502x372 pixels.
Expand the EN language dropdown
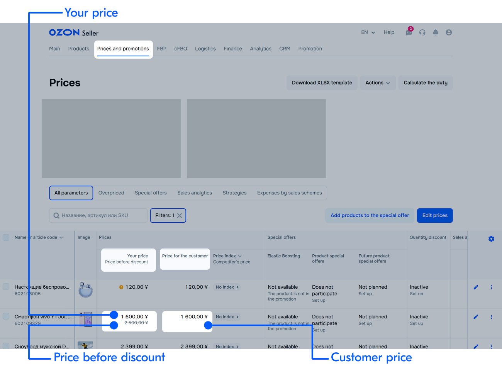pos(368,32)
